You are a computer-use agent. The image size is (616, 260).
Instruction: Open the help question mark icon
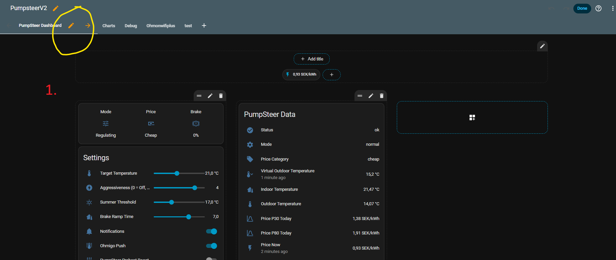[598, 8]
